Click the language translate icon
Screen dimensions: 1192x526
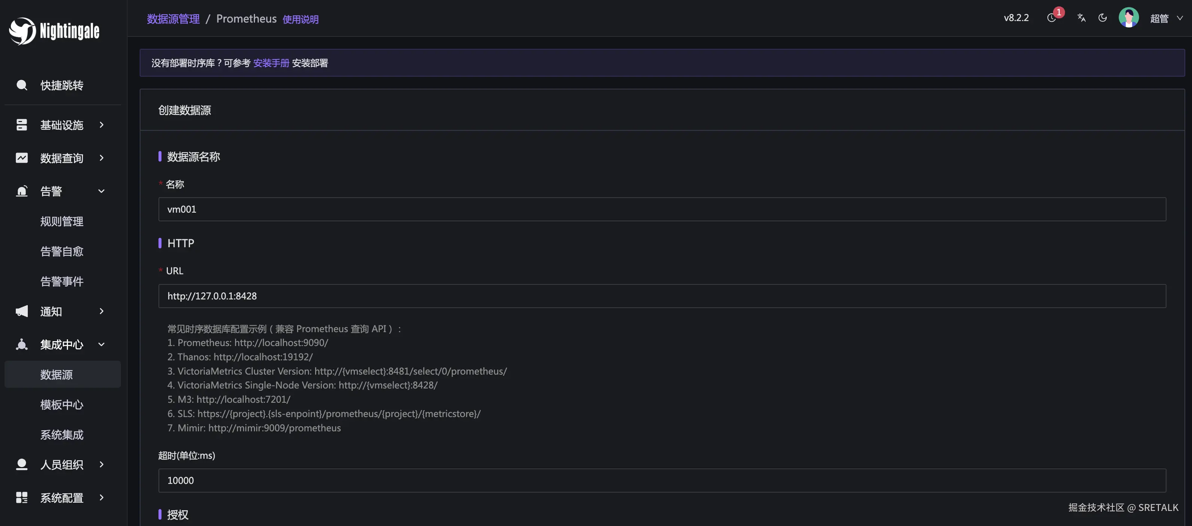click(x=1082, y=18)
